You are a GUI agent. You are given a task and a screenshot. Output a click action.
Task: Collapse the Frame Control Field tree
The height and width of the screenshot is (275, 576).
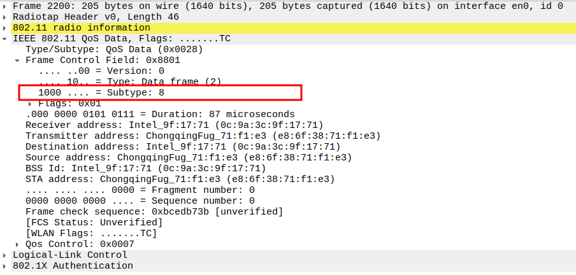click(x=18, y=60)
